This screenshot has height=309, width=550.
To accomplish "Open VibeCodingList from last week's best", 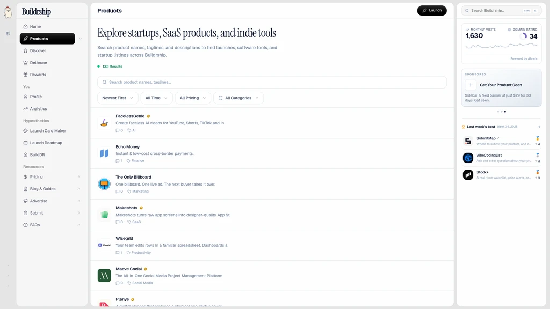I will click(x=501, y=158).
